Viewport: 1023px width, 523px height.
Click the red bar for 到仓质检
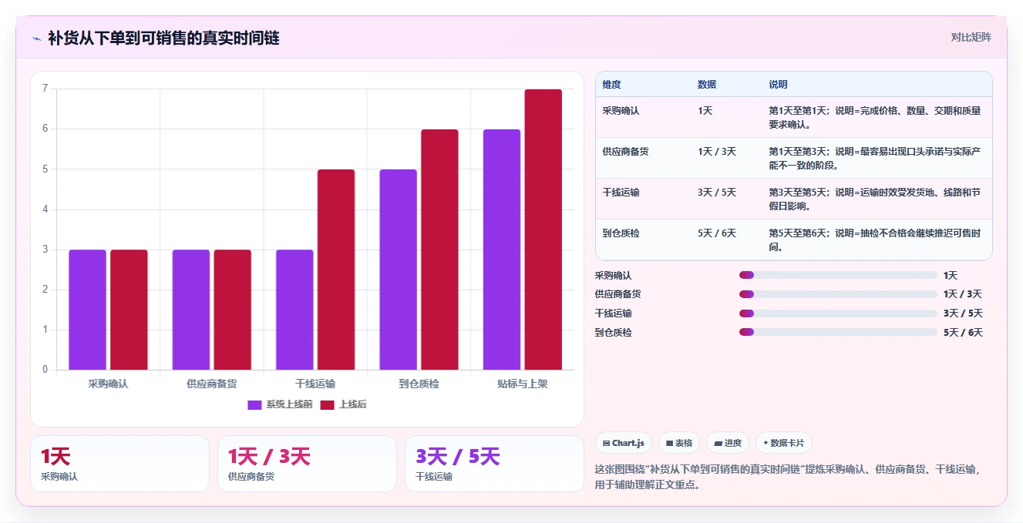point(439,250)
